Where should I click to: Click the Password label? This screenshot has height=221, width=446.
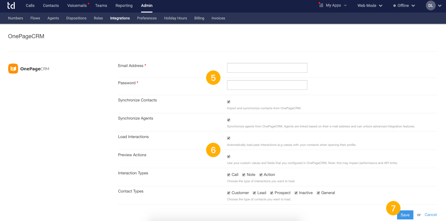click(127, 83)
